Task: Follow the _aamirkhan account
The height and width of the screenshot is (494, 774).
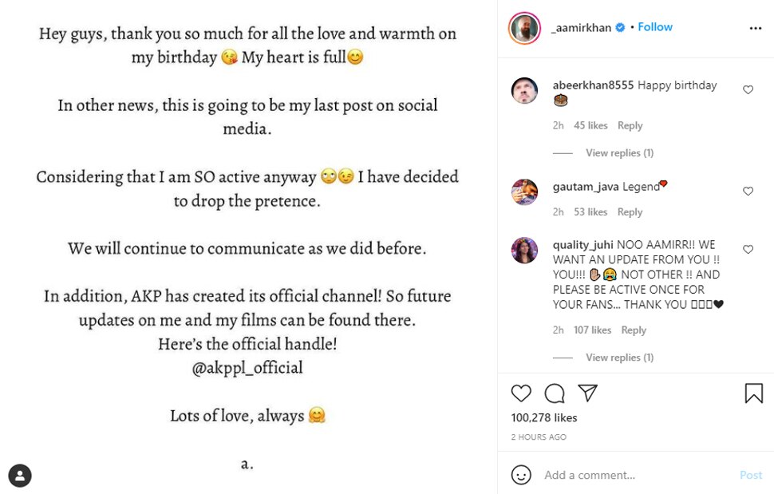Action: (655, 27)
